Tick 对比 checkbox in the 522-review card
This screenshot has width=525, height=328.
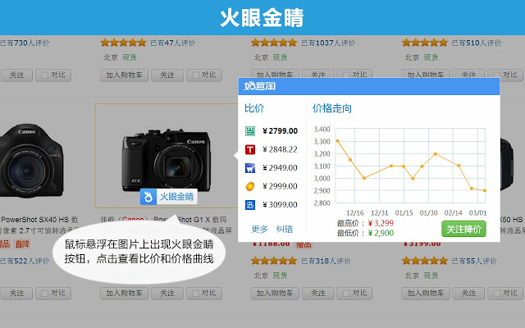click(44, 294)
